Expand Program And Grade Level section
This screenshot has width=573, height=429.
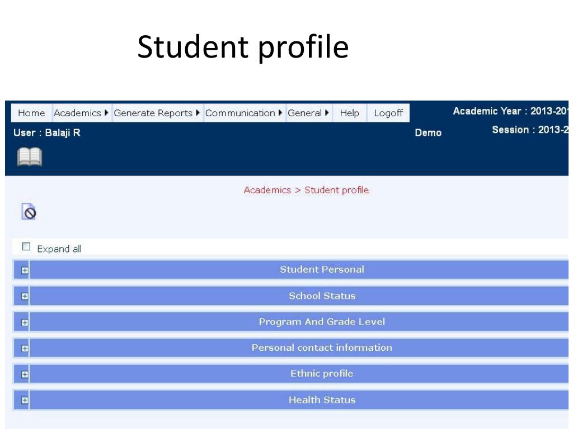24,322
